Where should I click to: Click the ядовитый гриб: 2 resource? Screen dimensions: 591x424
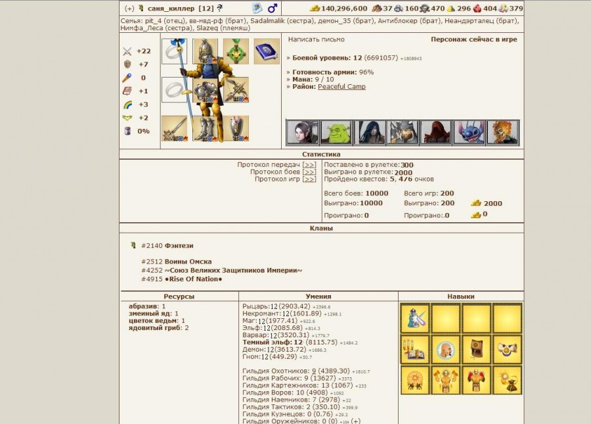(x=159, y=328)
